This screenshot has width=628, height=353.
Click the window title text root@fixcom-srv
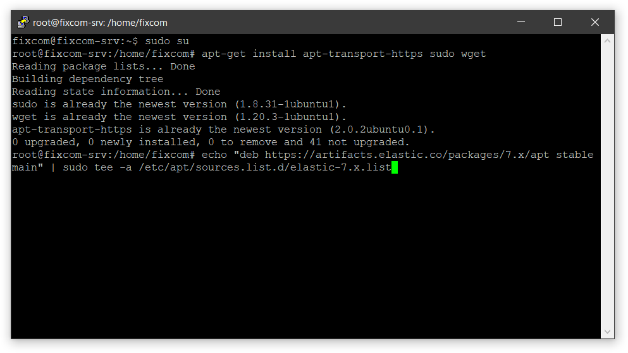[100, 23]
